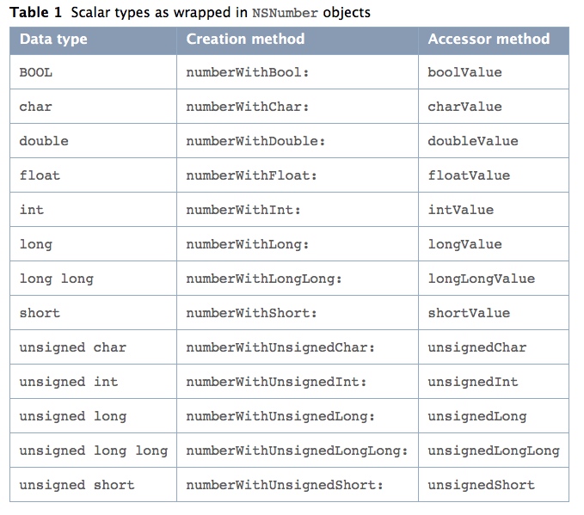This screenshot has height=515, width=584.
Task: Click the NSNumber code term in caption
Action: pos(285,13)
